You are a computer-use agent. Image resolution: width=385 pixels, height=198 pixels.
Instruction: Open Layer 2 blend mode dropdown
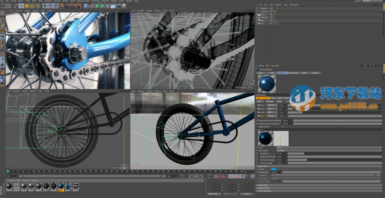(x=272, y=109)
